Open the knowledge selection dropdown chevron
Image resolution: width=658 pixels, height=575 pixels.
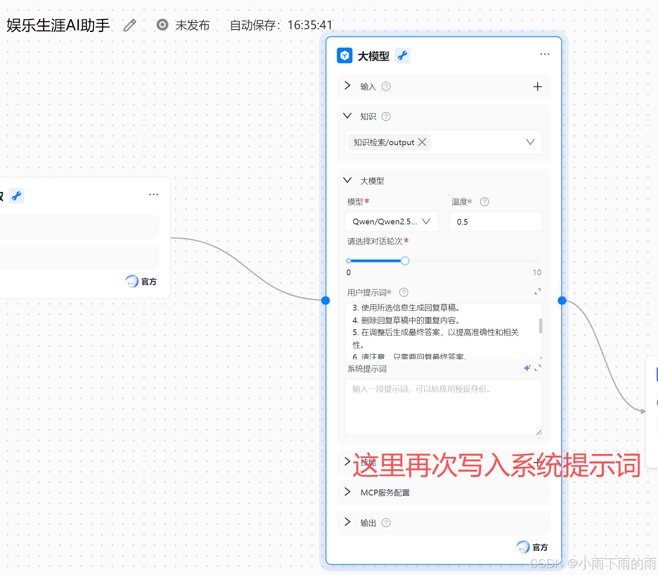tap(530, 142)
